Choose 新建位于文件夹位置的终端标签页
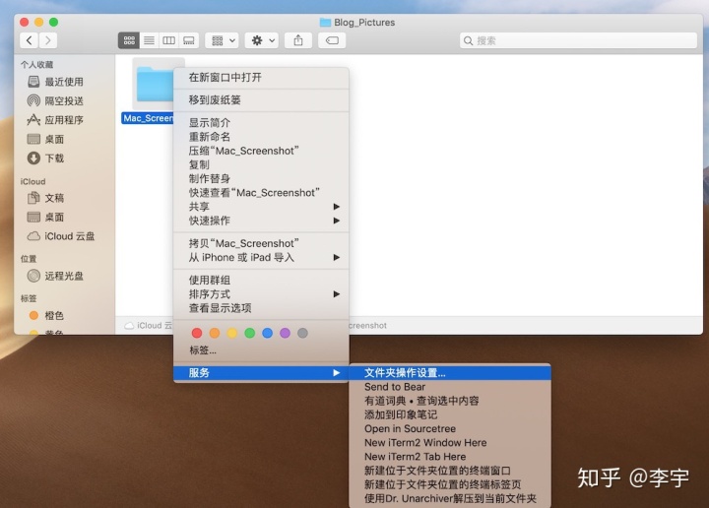The width and height of the screenshot is (709, 508). tap(450, 485)
